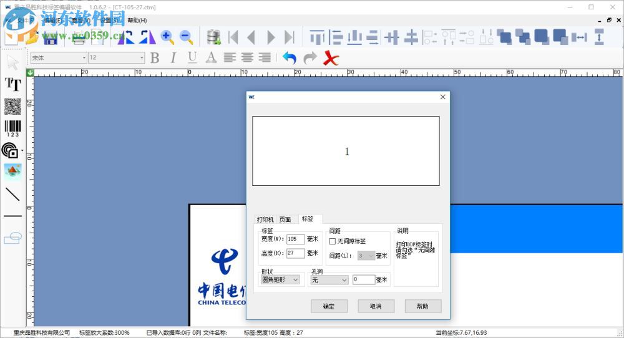Select the QR code tool
The width and height of the screenshot is (624, 338).
[x=12, y=106]
